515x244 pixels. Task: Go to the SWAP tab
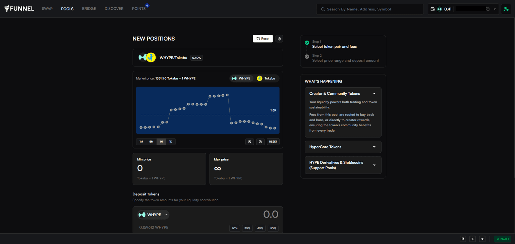click(47, 9)
